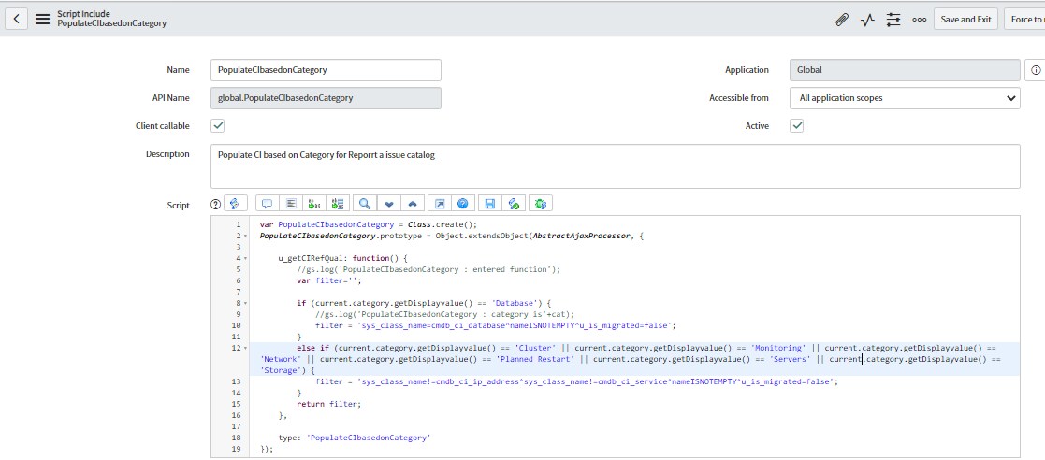This screenshot has height=460, width=1045.
Task: Click the magnifier search icon in script toolbar
Action: pyautogui.click(x=365, y=204)
